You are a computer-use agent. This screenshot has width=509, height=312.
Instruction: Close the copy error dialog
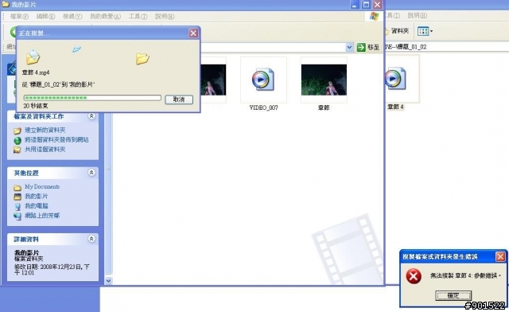(500, 257)
